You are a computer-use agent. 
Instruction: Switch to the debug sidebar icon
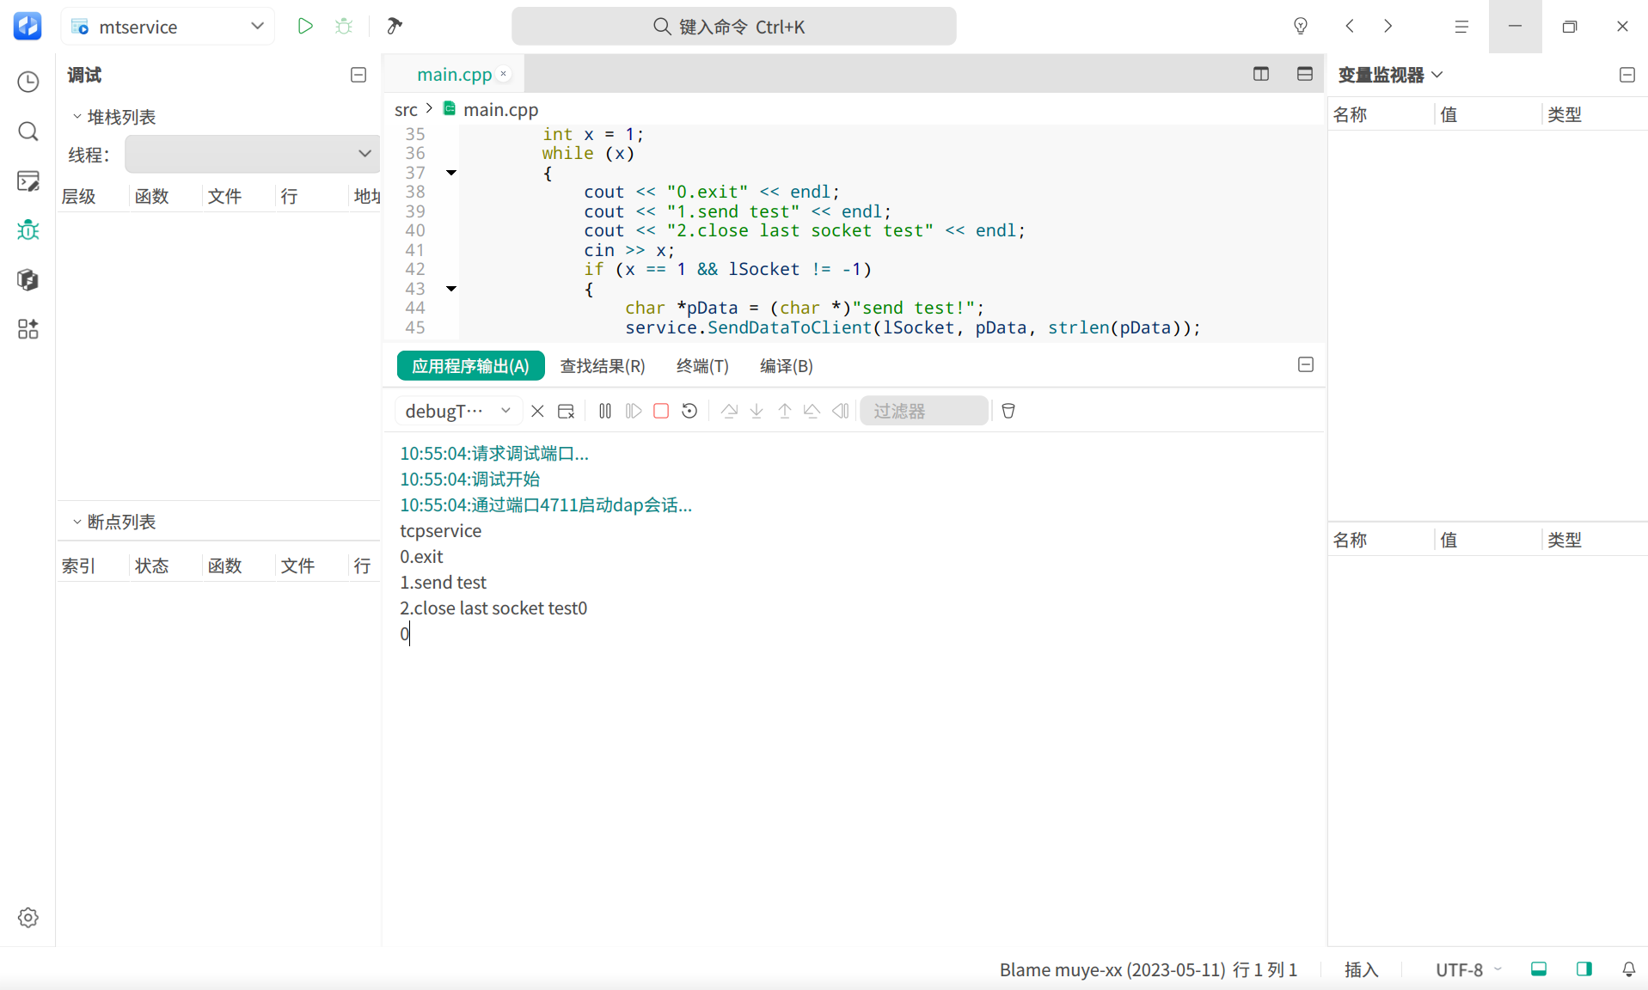click(x=28, y=230)
